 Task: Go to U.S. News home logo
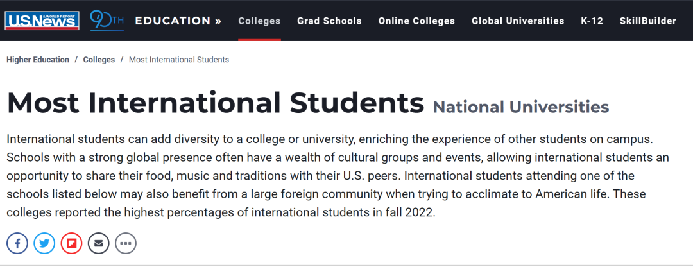(x=42, y=21)
